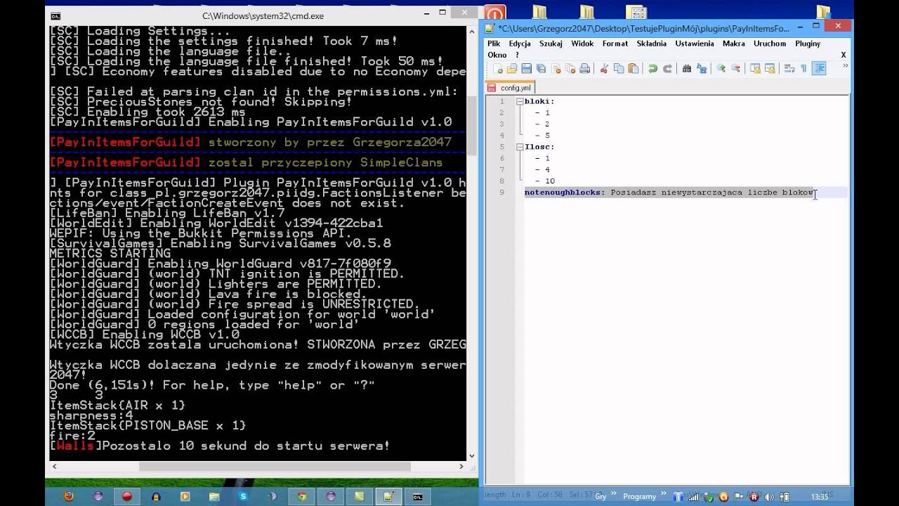
Task: Select the config.yml tab
Action: point(511,88)
